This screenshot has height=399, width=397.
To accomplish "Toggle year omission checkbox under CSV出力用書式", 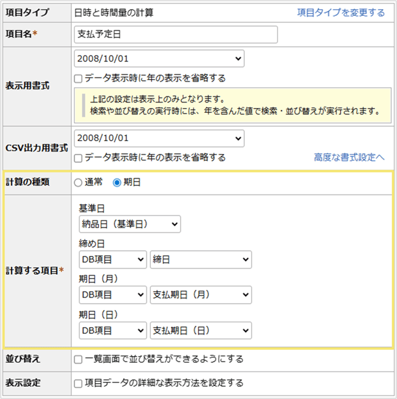I will coord(78,158).
